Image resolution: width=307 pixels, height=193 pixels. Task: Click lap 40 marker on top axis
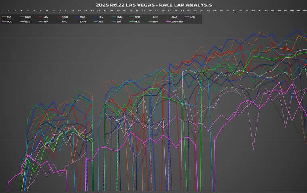253,10
